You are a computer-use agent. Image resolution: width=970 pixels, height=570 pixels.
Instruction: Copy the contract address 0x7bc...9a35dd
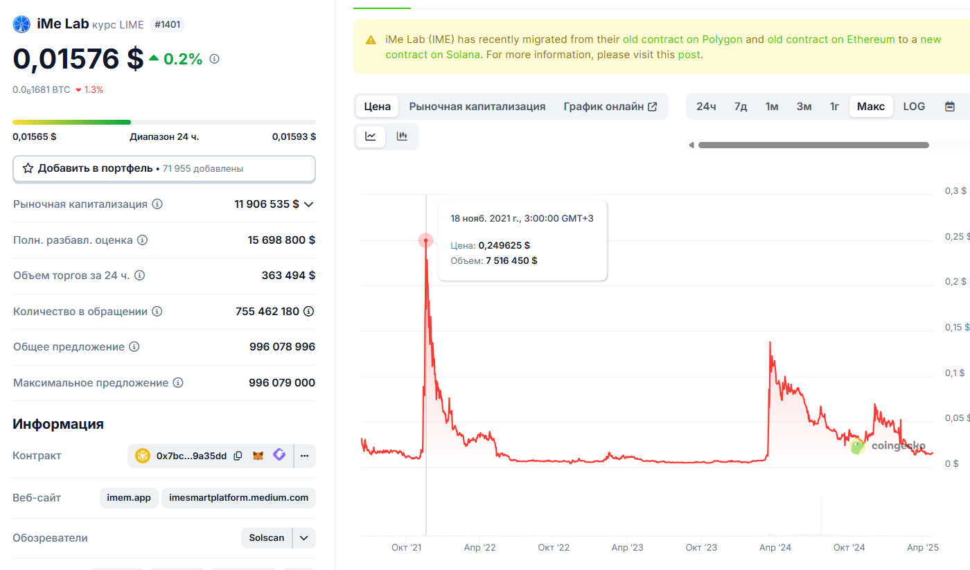coord(238,456)
